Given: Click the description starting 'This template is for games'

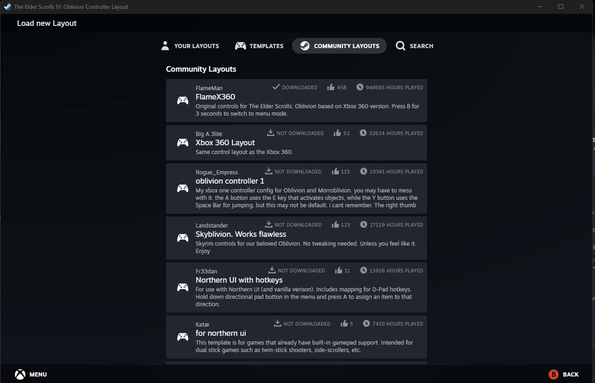Looking at the screenshot, I should 304,346.
